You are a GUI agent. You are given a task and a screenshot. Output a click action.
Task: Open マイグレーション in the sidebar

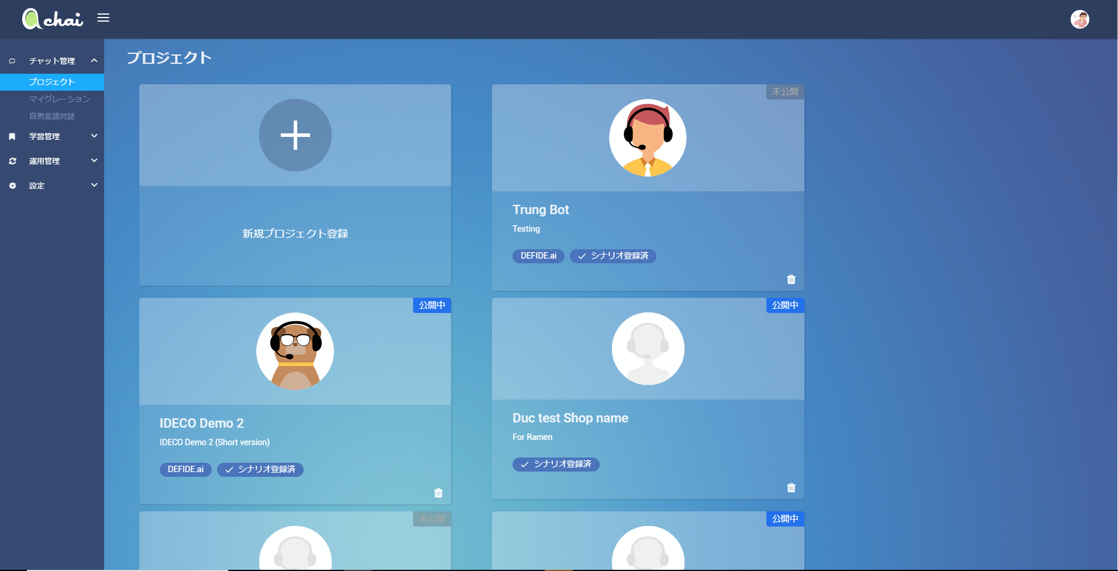click(x=60, y=99)
